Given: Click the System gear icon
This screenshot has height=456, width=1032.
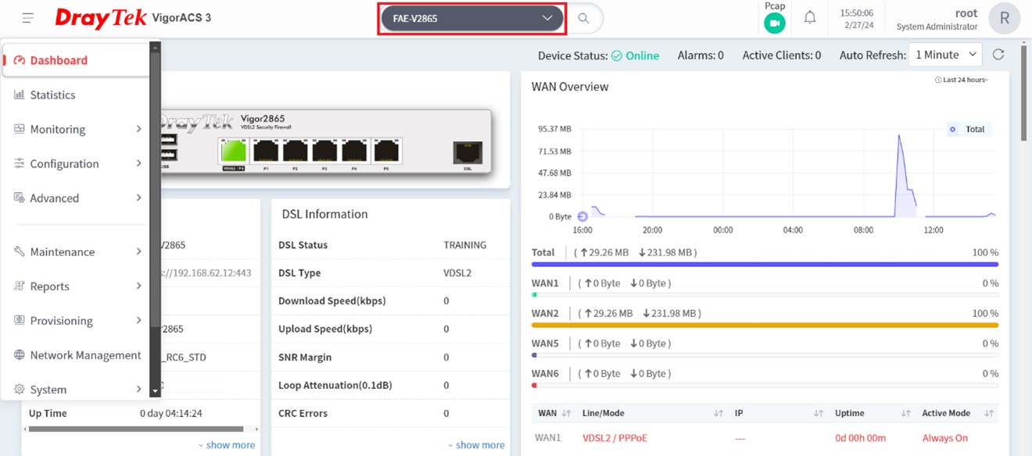Looking at the screenshot, I should tap(20, 389).
